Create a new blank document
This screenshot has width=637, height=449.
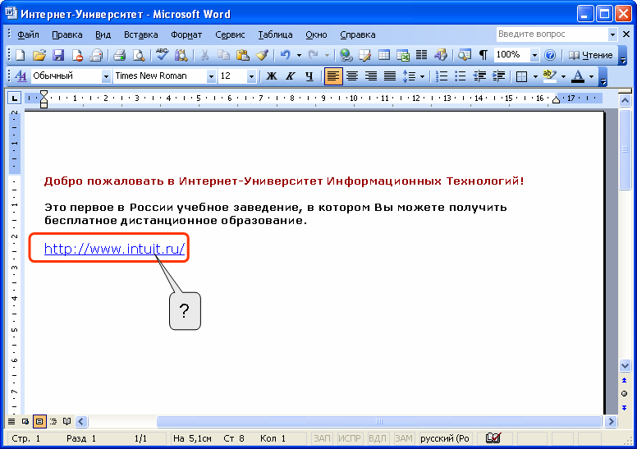tap(20, 55)
